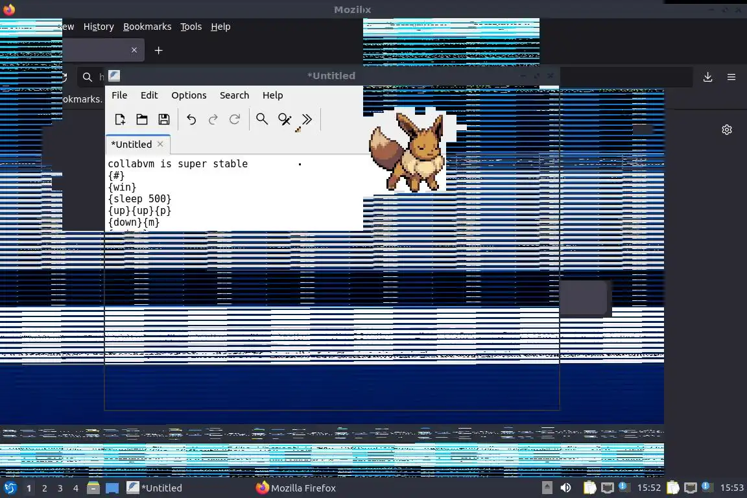The width and height of the screenshot is (747, 498).
Task: Open Firefox History menu
Action: click(99, 27)
